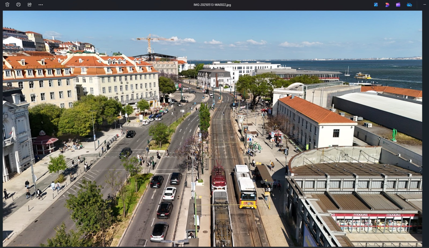
Task: Click the red-roofed kiosk on the plaza
Action: pos(44,143)
